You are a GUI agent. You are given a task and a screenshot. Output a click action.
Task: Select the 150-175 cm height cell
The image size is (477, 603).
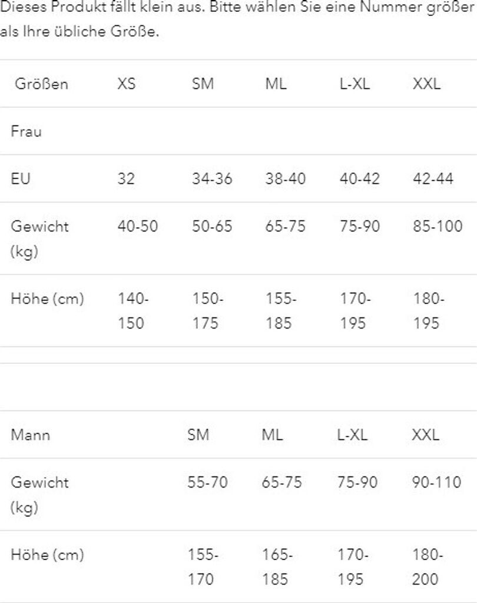click(207, 311)
